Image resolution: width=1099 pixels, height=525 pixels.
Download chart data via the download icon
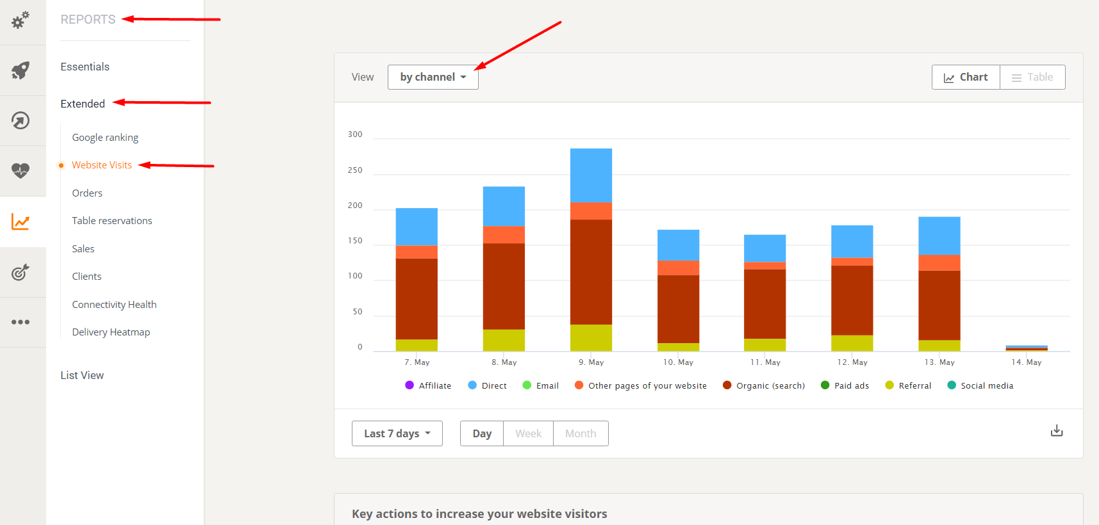click(1057, 431)
